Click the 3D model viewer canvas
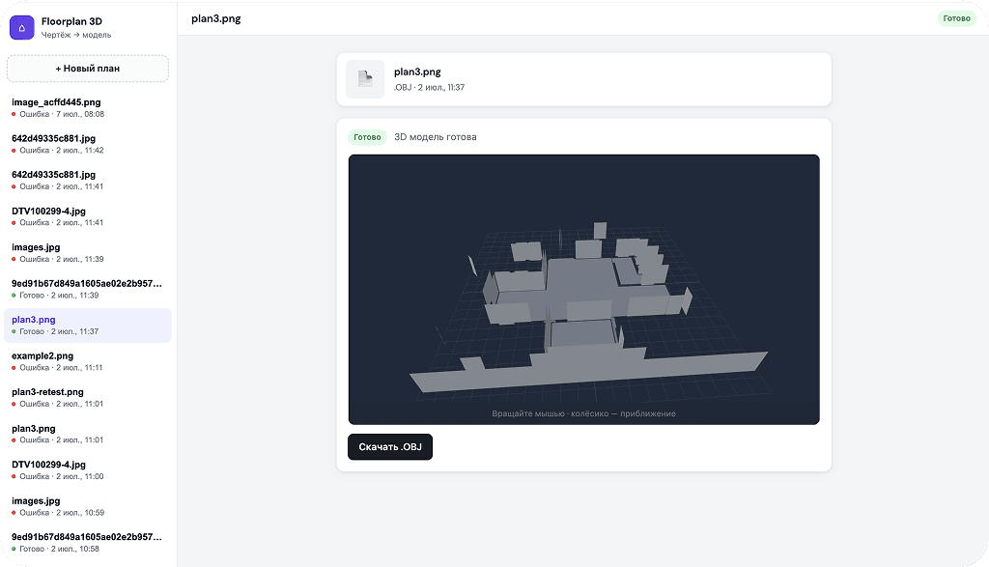 point(583,290)
